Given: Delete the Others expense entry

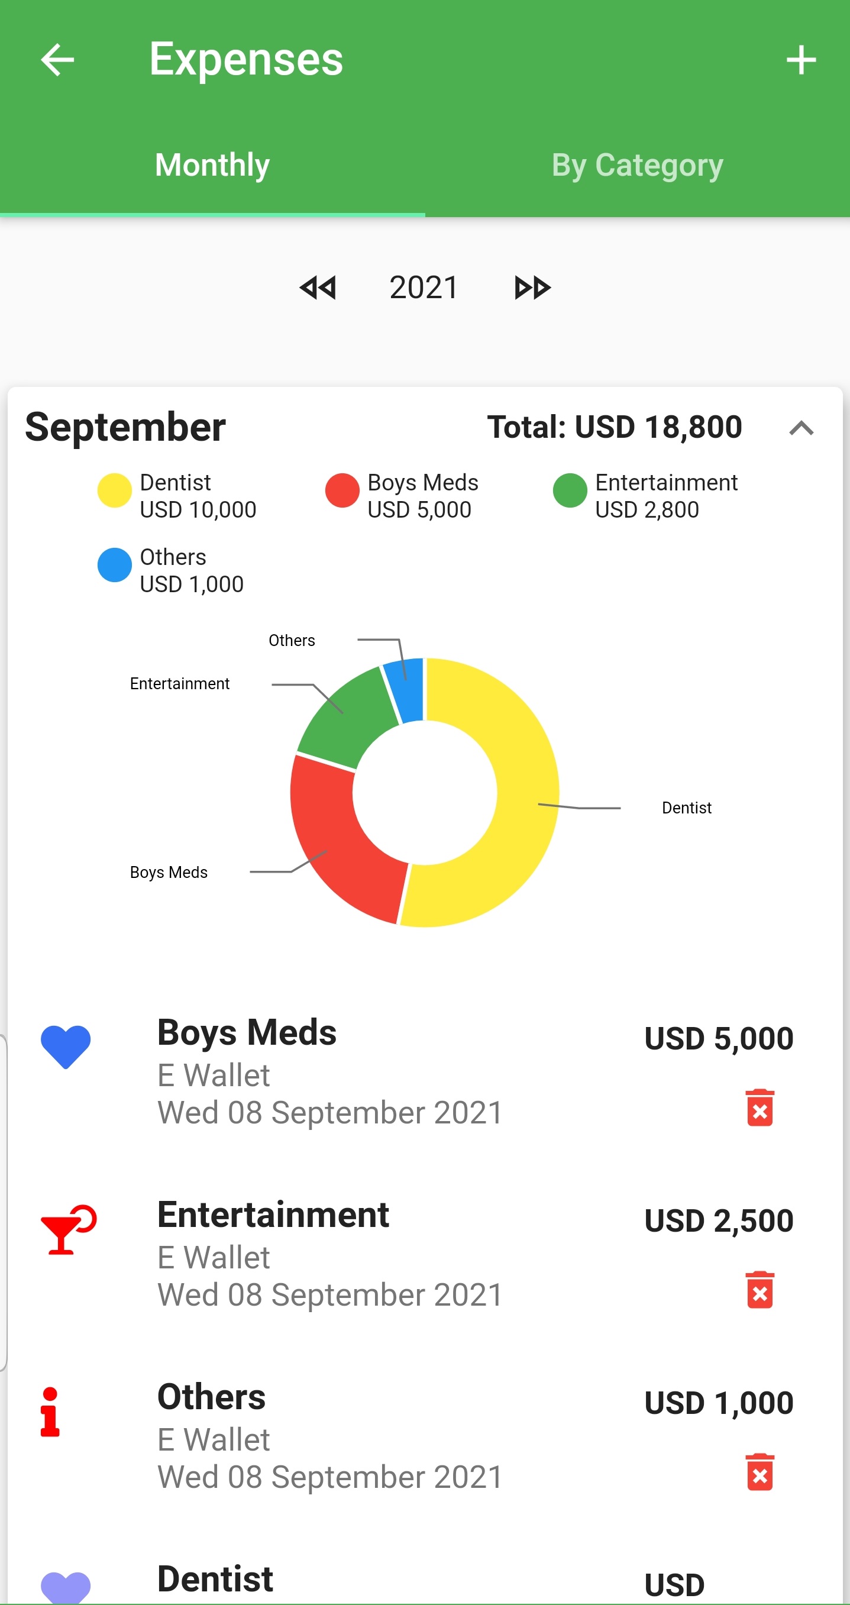Looking at the screenshot, I should (759, 1472).
